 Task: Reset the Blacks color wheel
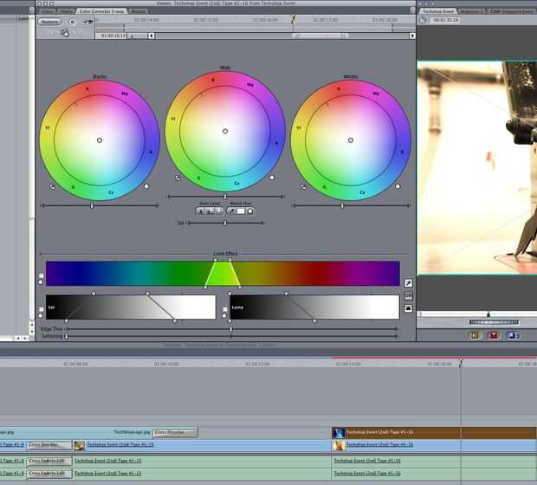pyautogui.click(x=146, y=186)
